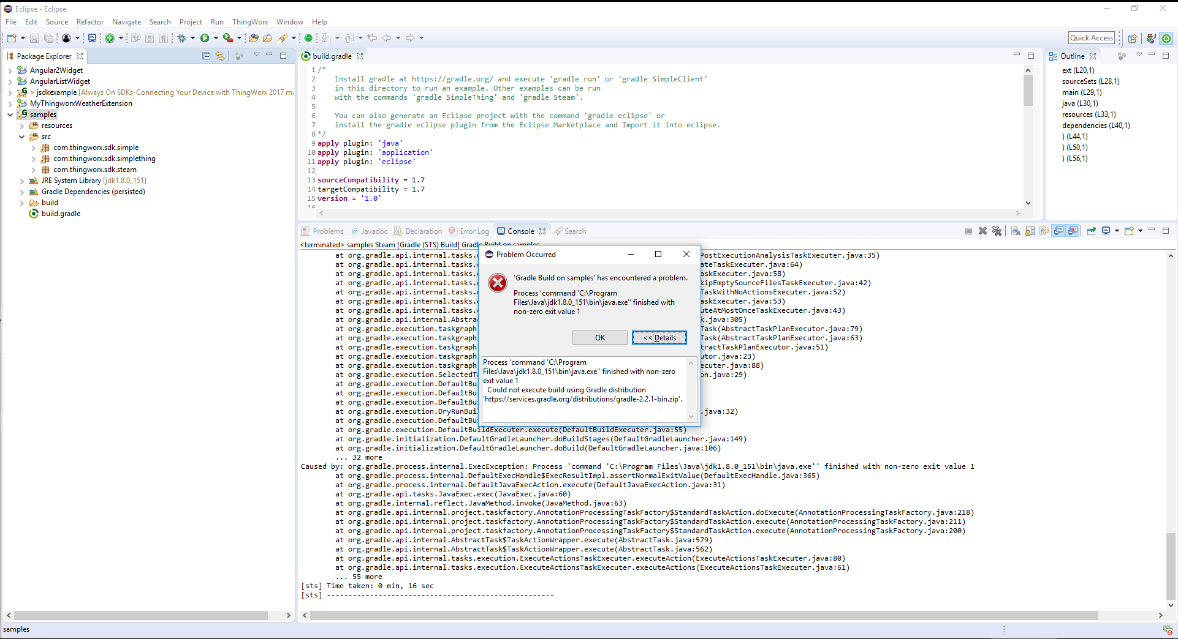Run the samples project with the Run tool
The height and width of the screenshot is (639, 1178).
pyautogui.click(x=205, y=37)
